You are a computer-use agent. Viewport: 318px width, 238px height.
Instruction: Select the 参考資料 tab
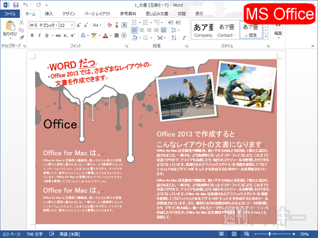(x=128, y=14)
